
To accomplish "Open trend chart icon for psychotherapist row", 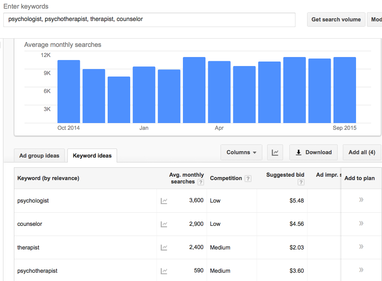I will (164, 271).
